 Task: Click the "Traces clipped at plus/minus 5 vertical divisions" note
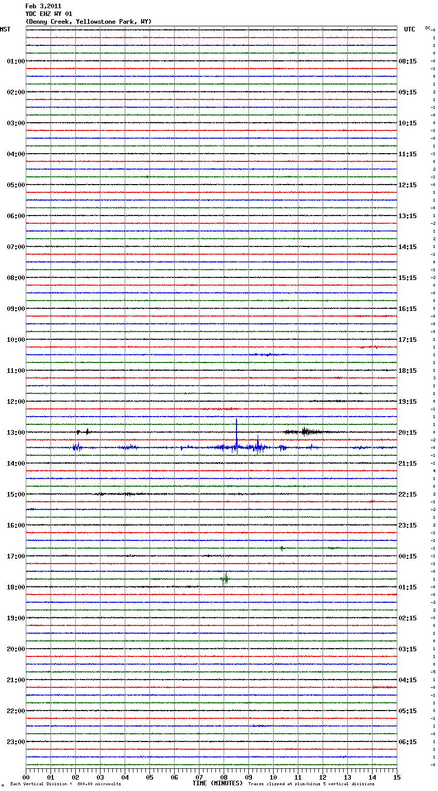click(x=311, y=784)
